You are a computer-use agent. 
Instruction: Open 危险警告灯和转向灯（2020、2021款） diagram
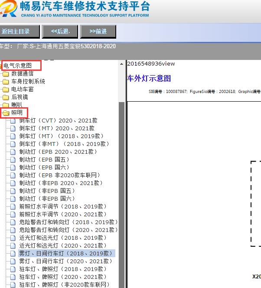tap(69, 230)
